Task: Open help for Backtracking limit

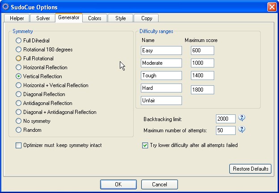Action: tap(241, 118)
